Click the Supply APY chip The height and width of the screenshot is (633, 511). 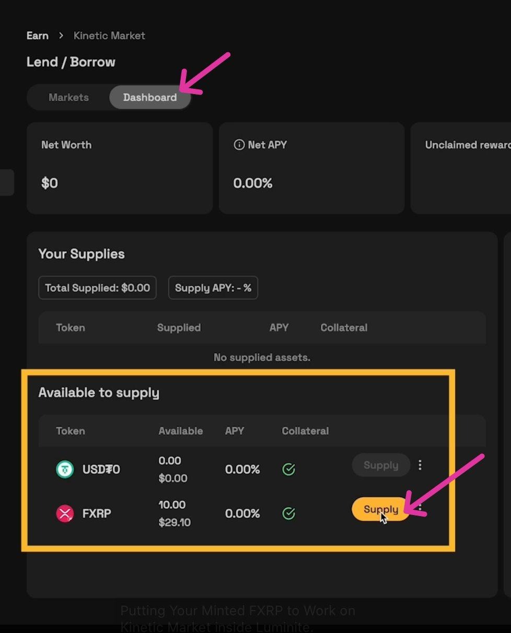(213, 288)
